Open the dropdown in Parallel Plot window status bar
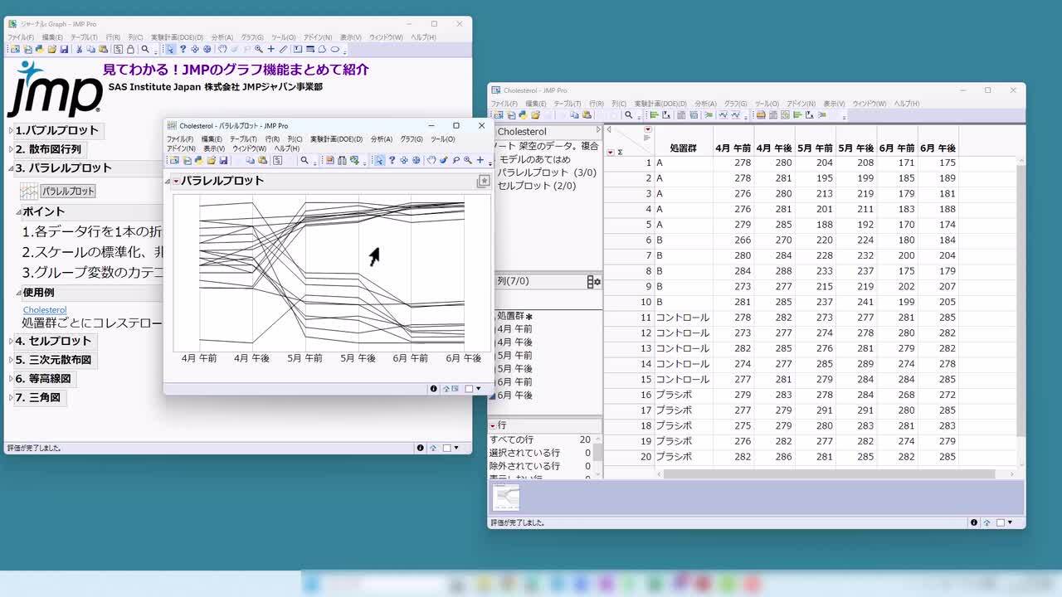 479,388
